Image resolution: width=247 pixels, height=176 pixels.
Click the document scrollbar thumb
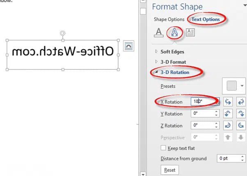coord(143,11)
